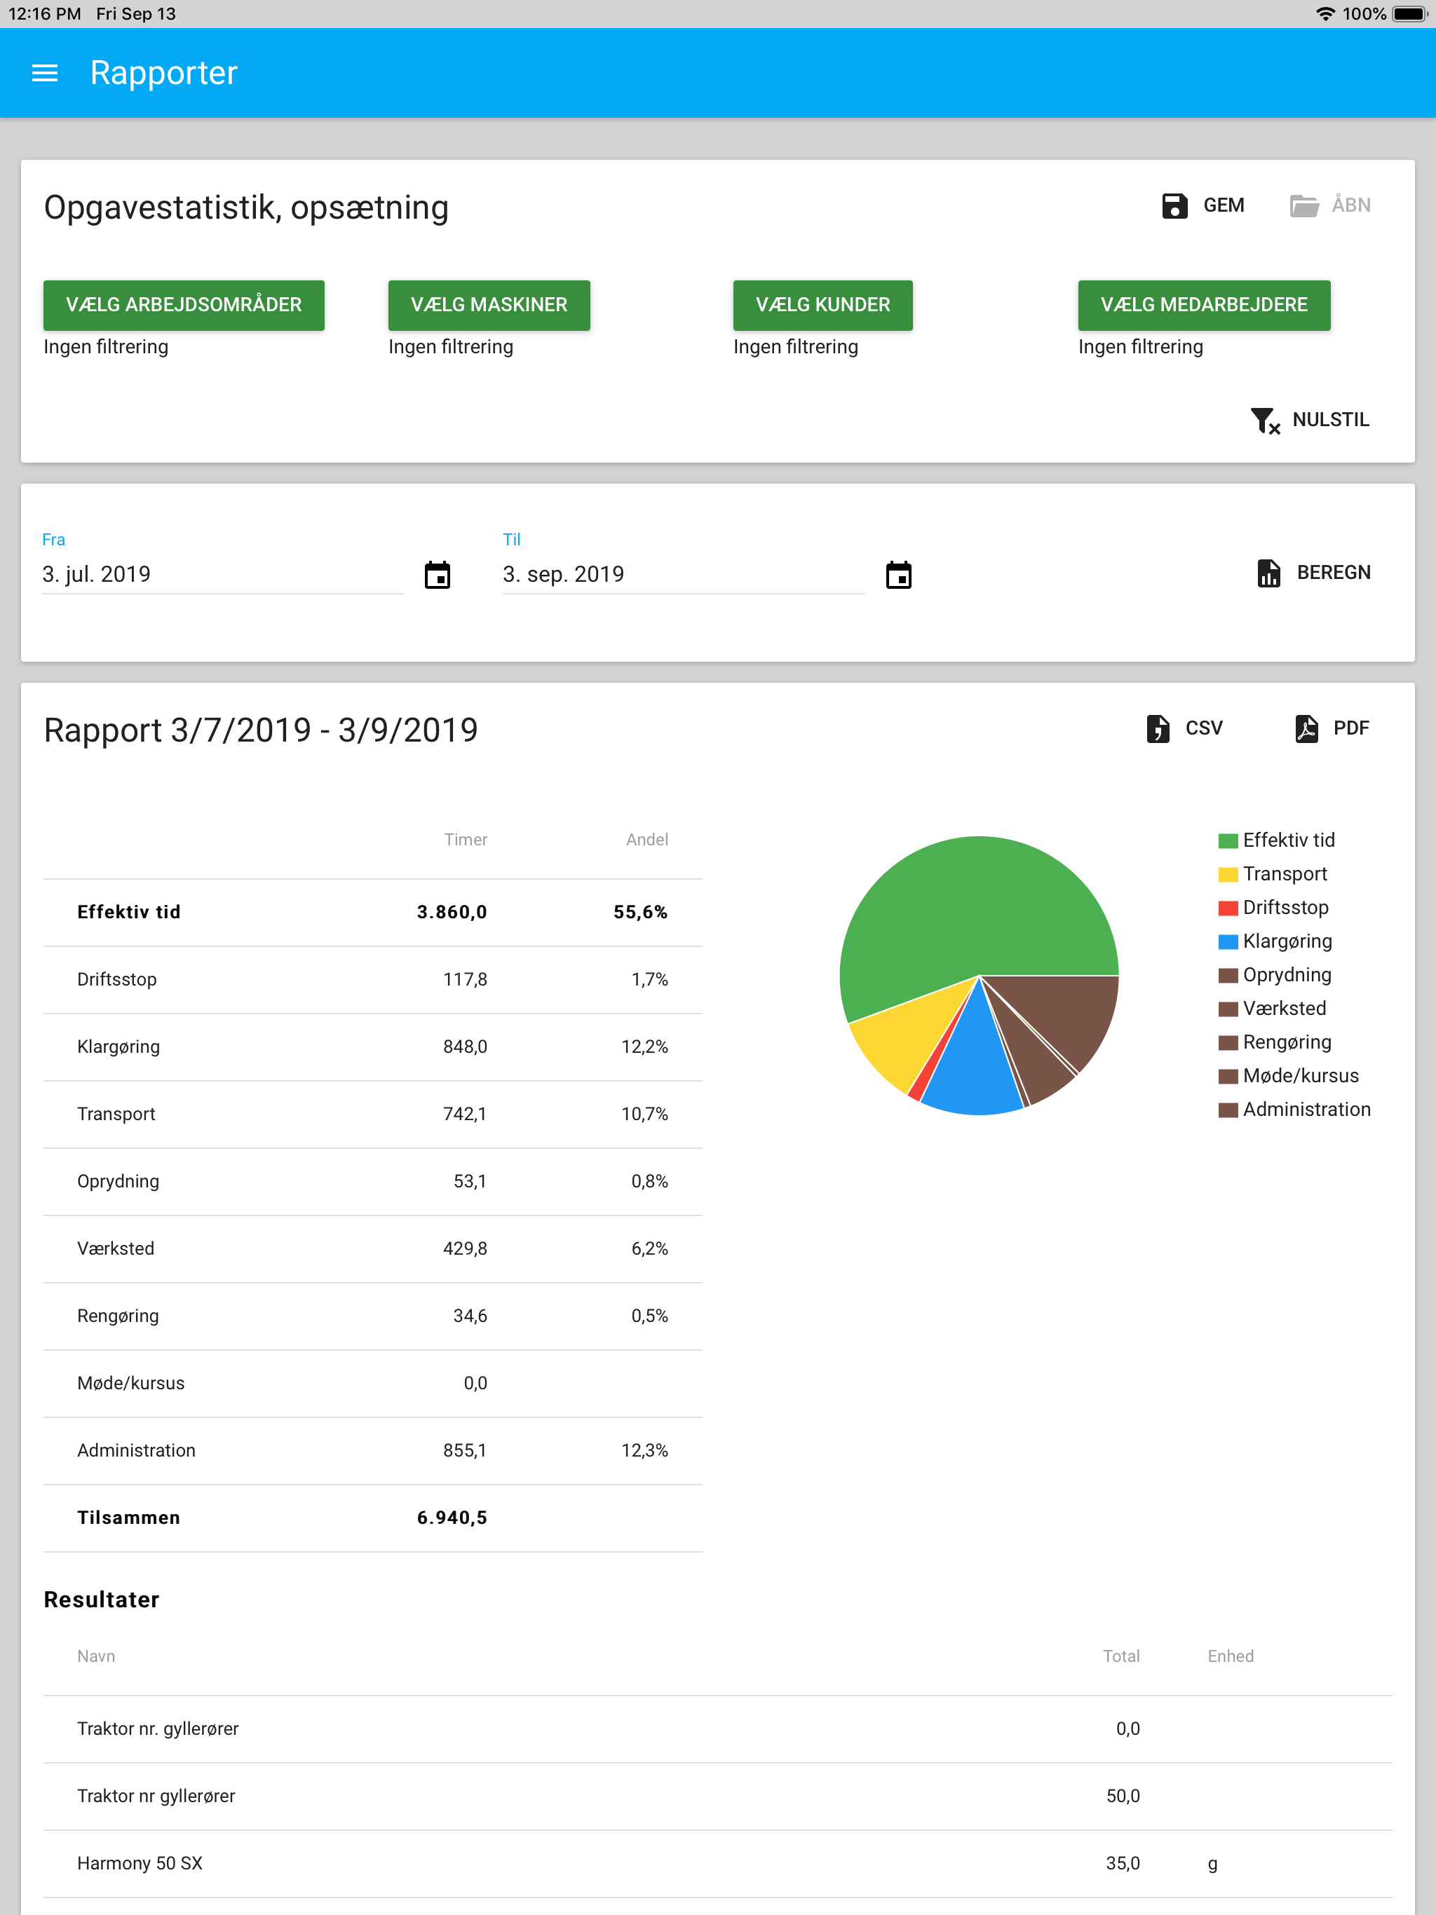Click the ÅBN open folder icon
Viewport: 1436px width, 1915px height.
point(1303,205)
